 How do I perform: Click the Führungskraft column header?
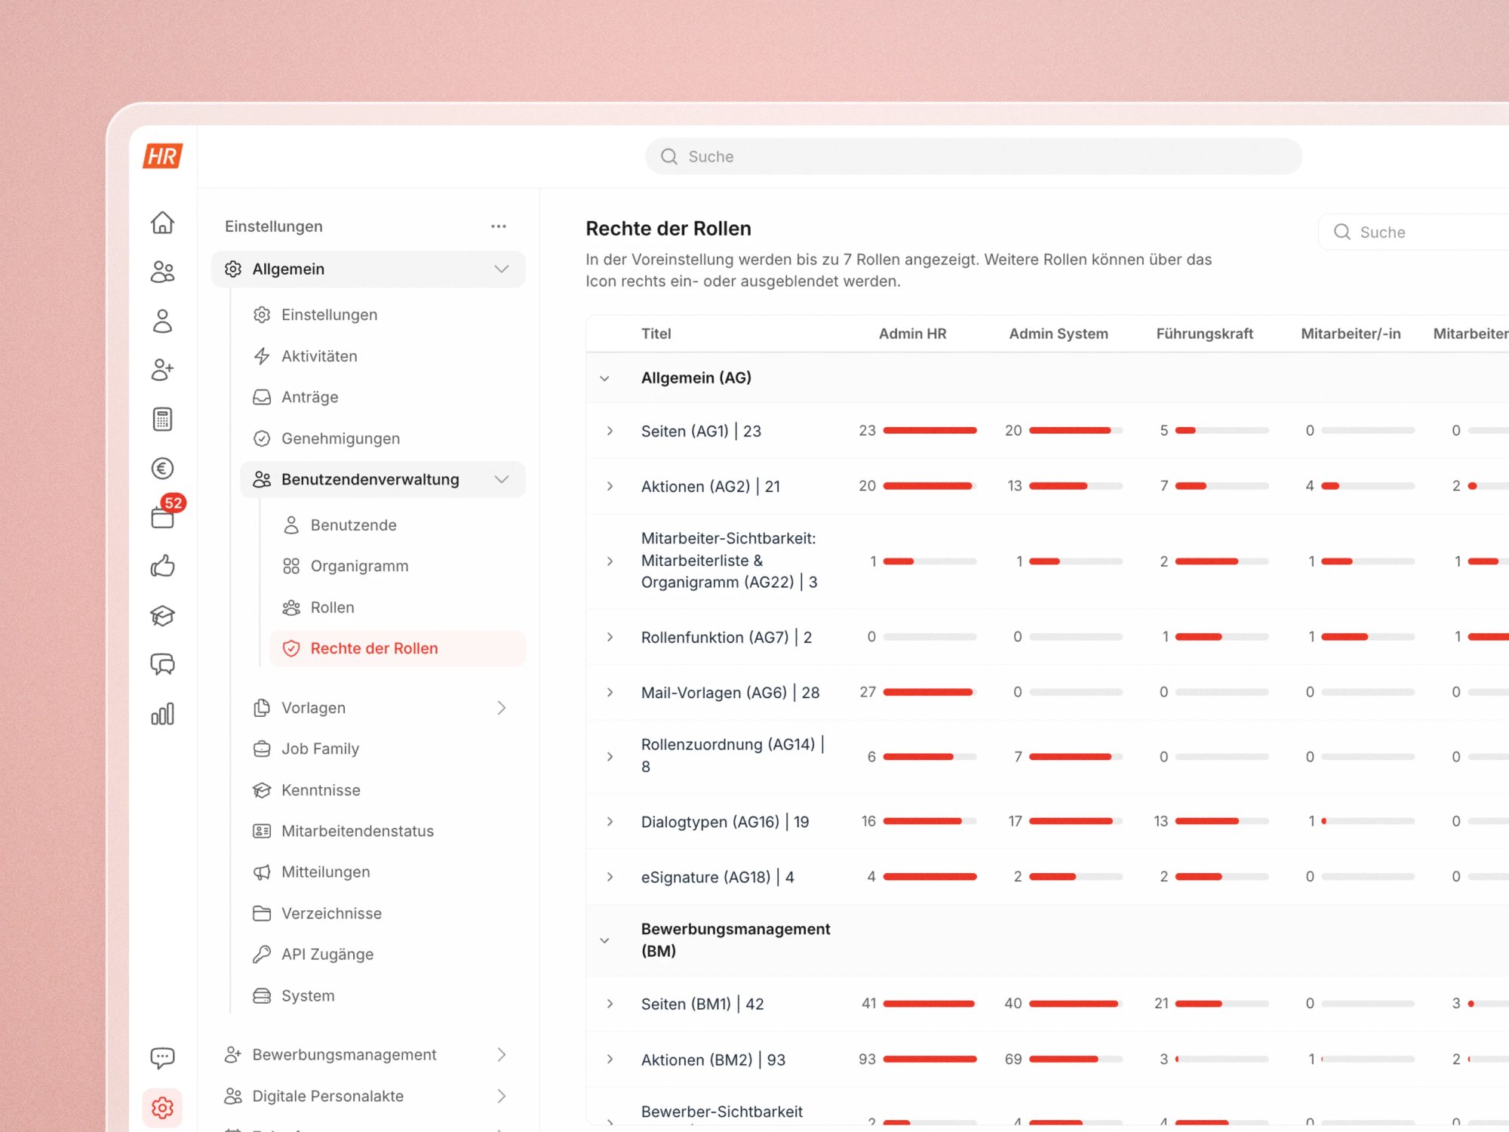pos(1204,334)
